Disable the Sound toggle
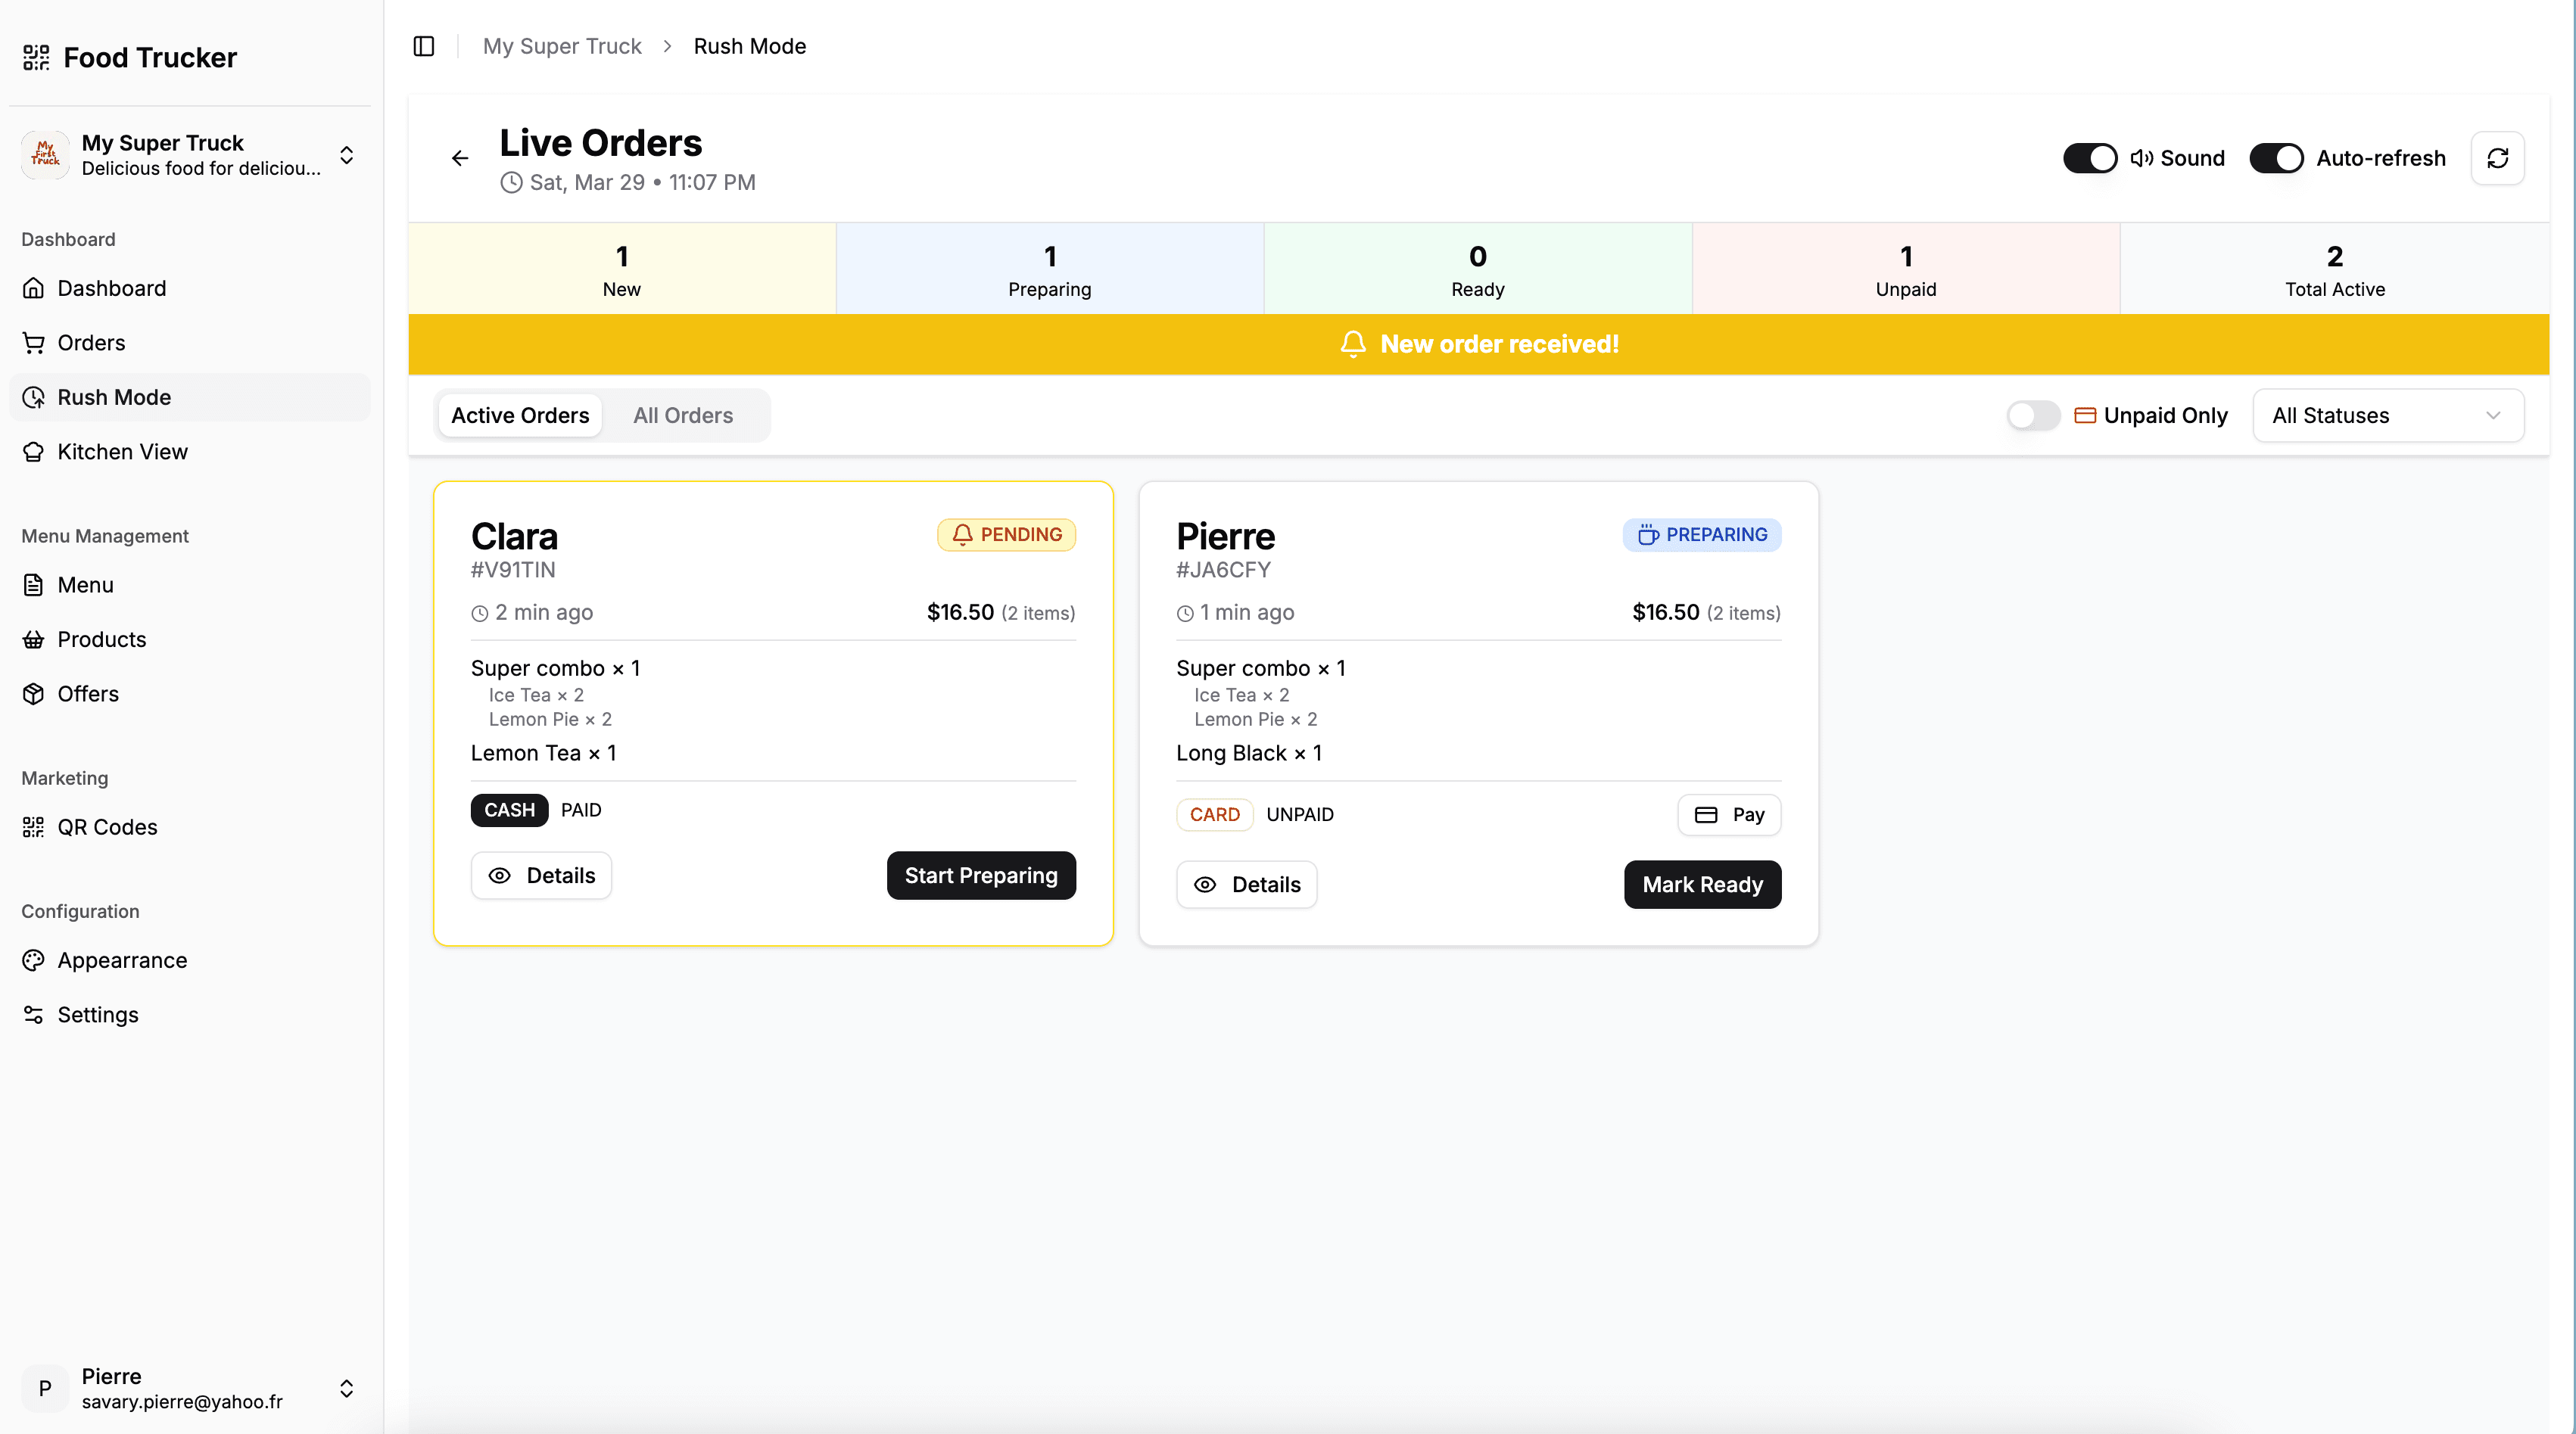Viewport: 2576px width, 1434px height. point(2090,158)
